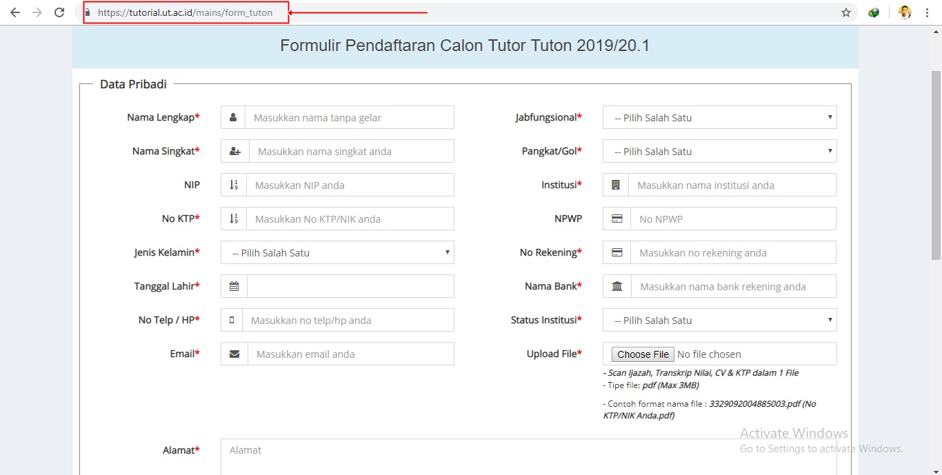Click the 'Status Institusi' label
The height and width of the screenshot is (475, 942).
pyautogui.click(x=546, y=320)
